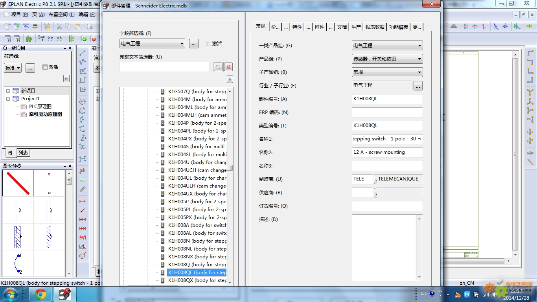
Task: Click the green arrow connection icon
Action: coord(517,26)
